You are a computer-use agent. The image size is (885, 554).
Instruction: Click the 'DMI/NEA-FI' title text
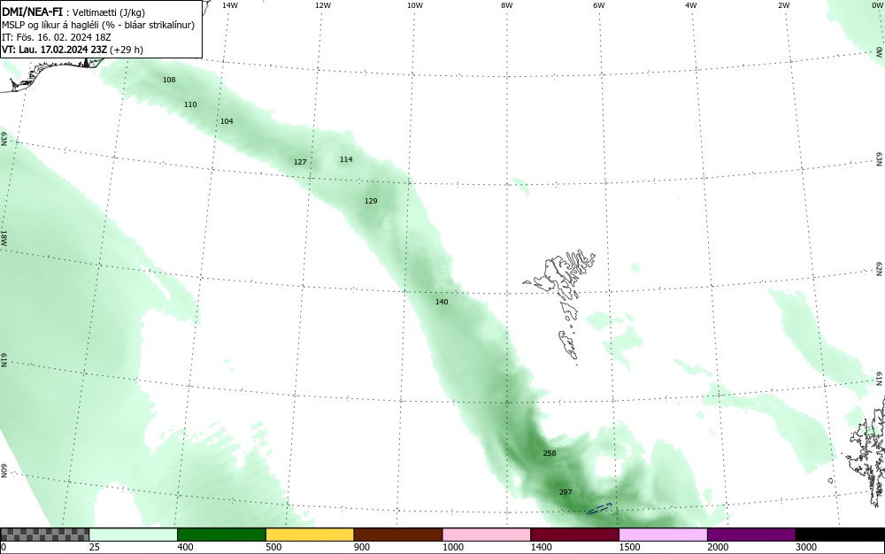(32, 12)
